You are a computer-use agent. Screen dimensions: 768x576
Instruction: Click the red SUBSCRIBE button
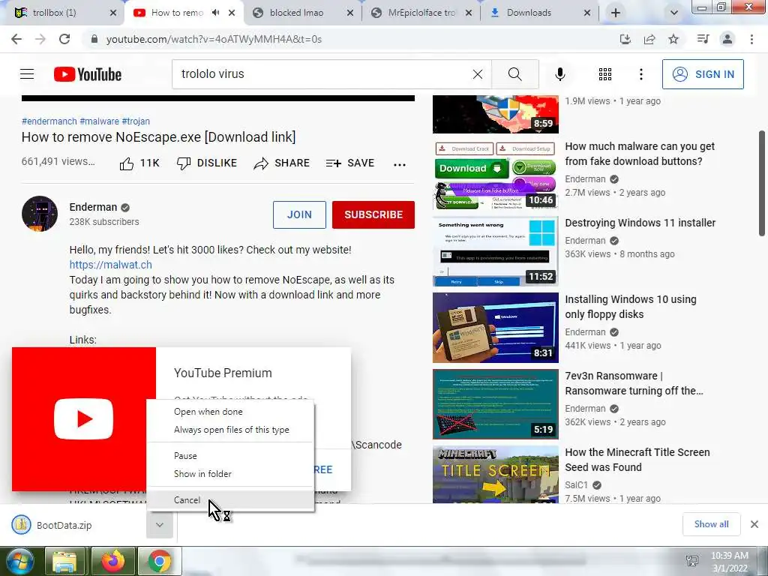pos(373,214)
